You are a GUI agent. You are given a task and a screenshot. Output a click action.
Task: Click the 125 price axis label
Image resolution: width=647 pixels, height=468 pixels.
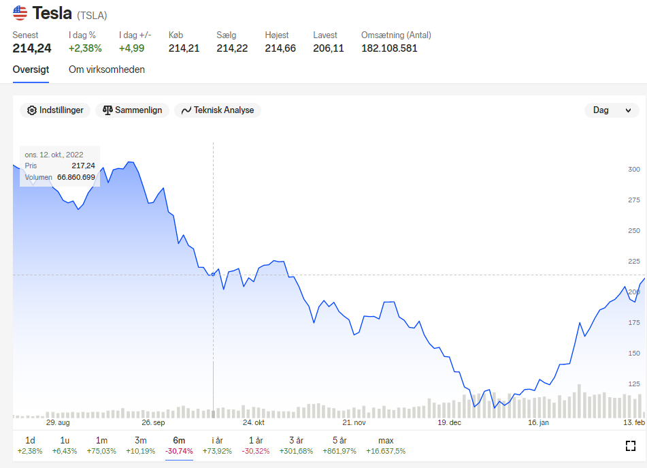coord(634,384)
